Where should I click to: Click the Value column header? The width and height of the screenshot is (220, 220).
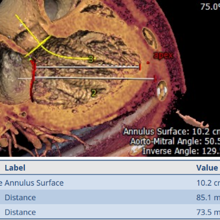207,168
